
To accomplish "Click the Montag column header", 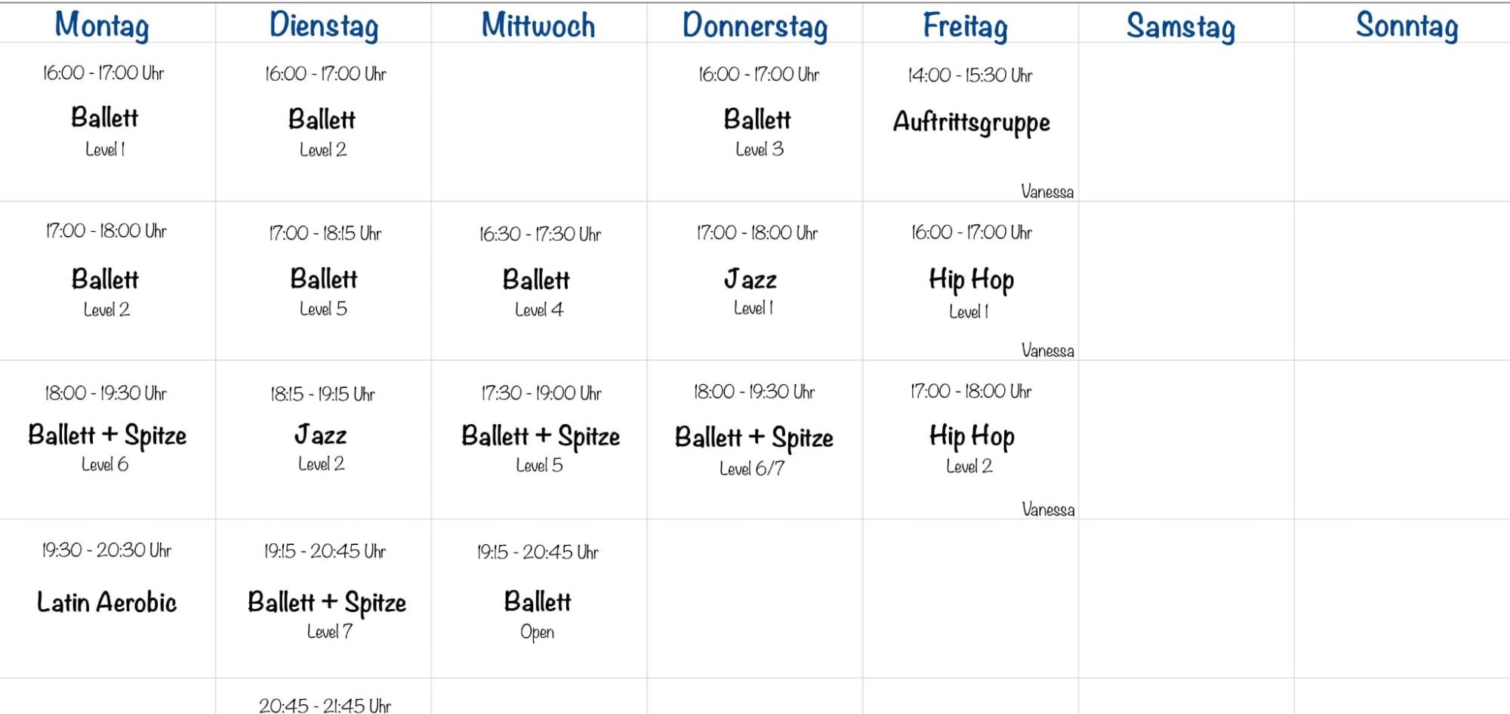I will [102, 25].
